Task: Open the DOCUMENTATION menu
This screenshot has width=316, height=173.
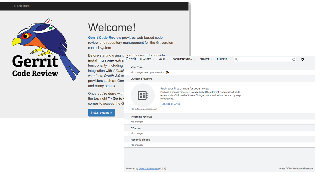Action: (182, 59)
